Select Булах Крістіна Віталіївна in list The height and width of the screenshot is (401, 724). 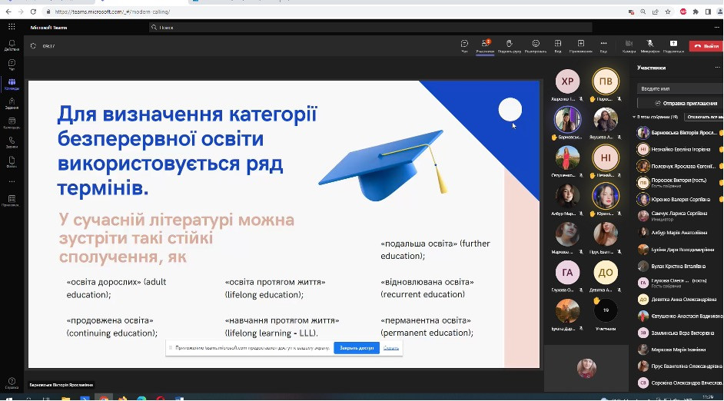(x=679, y=267)
